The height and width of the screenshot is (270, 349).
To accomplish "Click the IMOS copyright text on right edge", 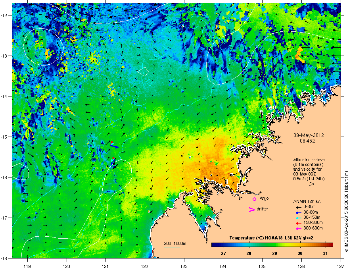I will [346, 211].
